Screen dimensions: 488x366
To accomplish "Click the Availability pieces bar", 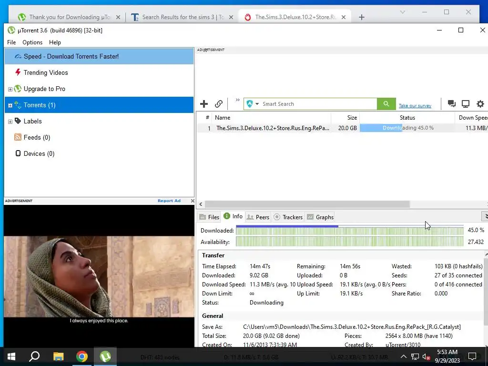I will pyautogui.click(x=349, y=242).
